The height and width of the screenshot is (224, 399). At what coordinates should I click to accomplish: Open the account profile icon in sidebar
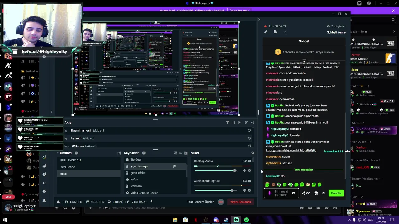tap(44, 201)
